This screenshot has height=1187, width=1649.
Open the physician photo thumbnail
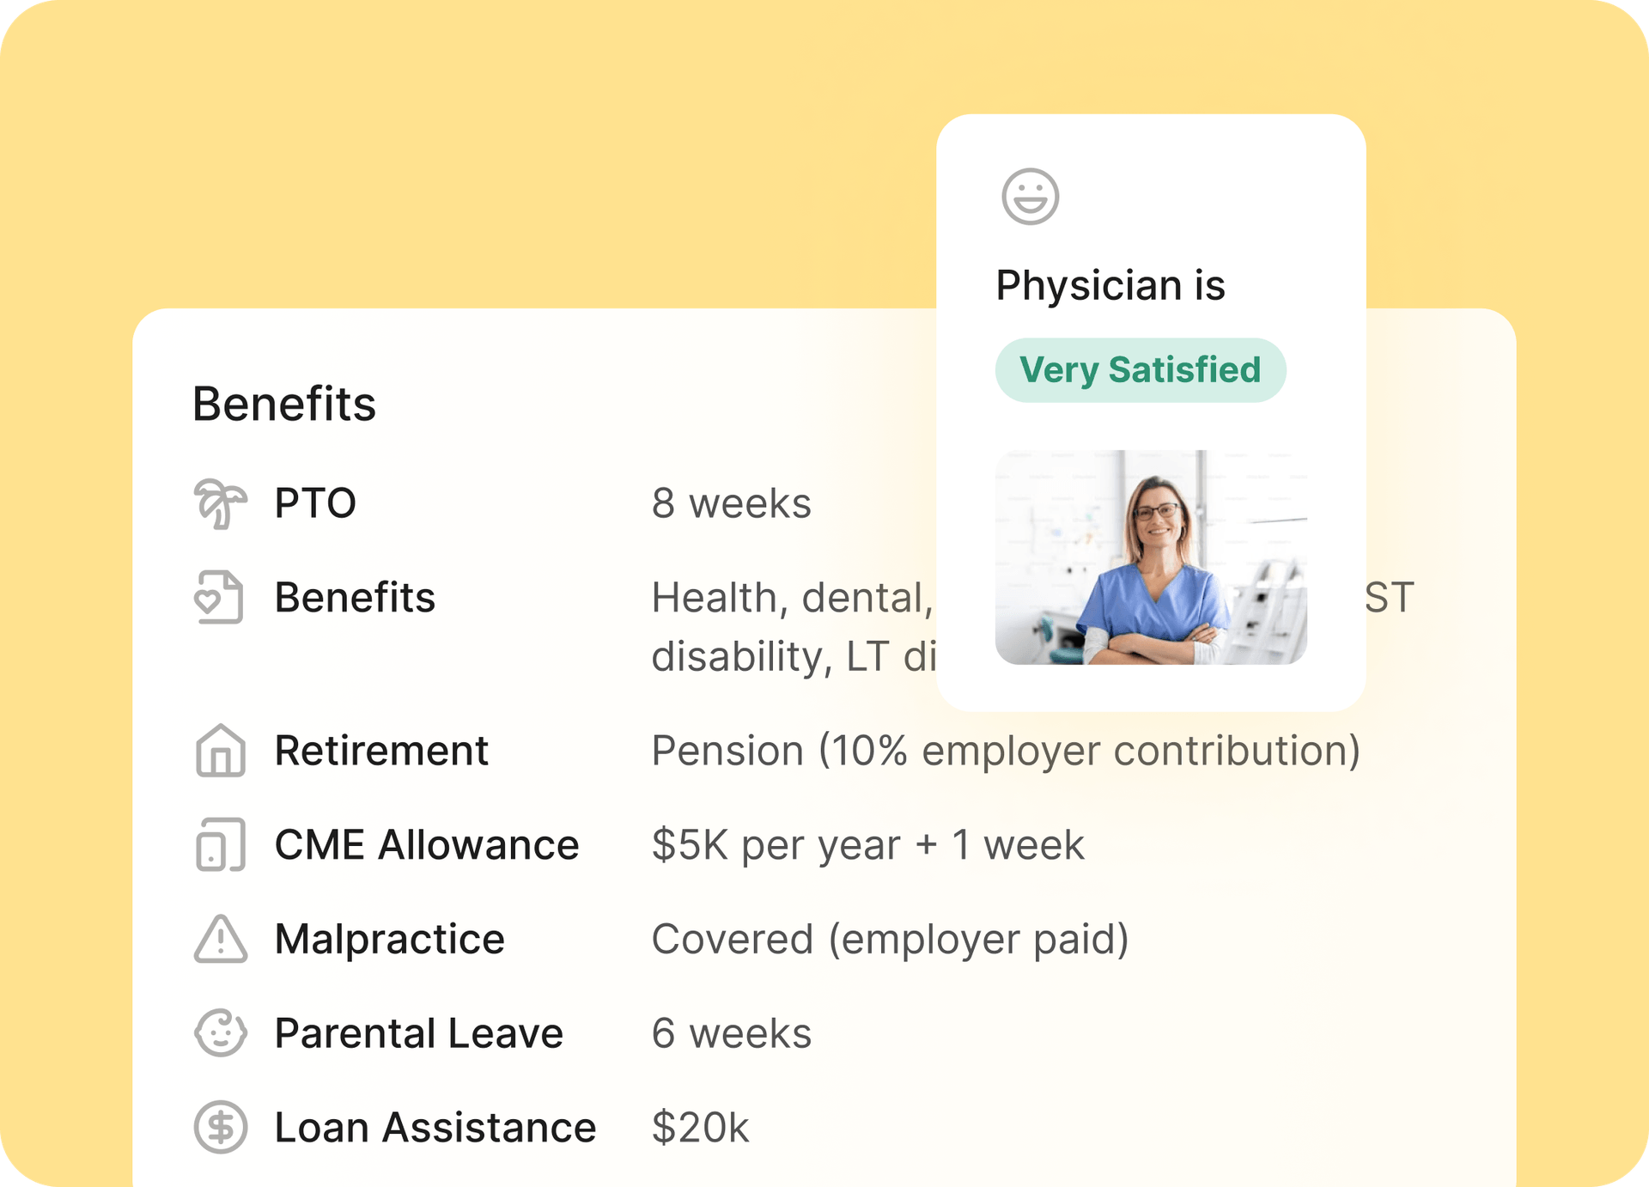(1150, 557)
